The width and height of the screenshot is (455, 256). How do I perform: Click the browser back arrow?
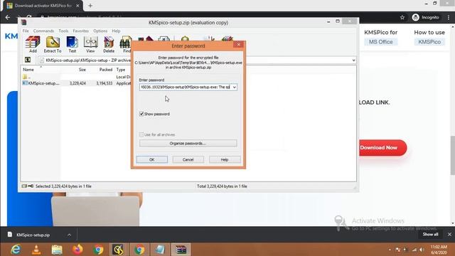8,17
